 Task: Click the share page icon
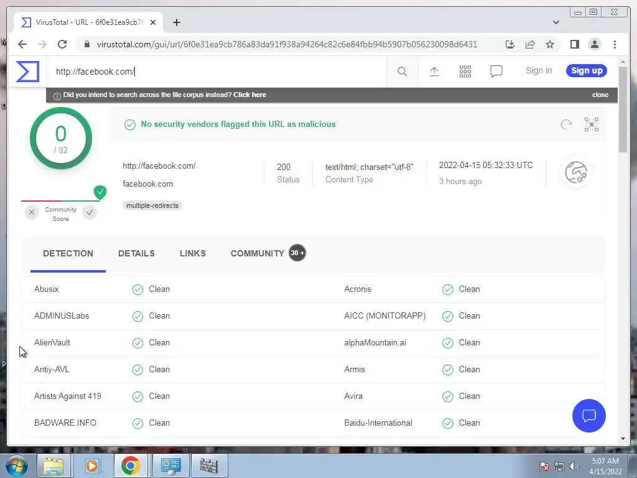pyautogui.click(x=530, y=44)
